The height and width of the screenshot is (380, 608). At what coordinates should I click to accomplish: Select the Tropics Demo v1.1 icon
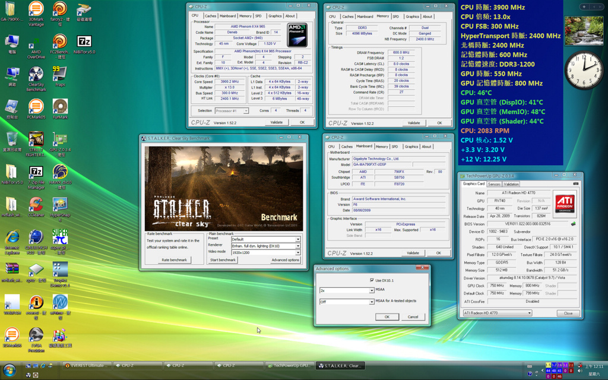pos(60,274)
